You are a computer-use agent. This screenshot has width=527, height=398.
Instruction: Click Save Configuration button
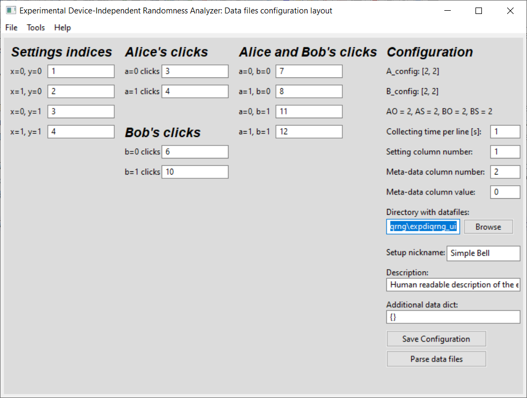[x=436, y=339]
